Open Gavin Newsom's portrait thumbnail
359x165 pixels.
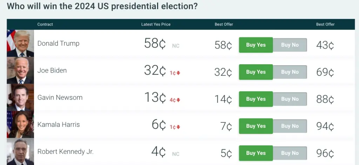coord(20,98)
